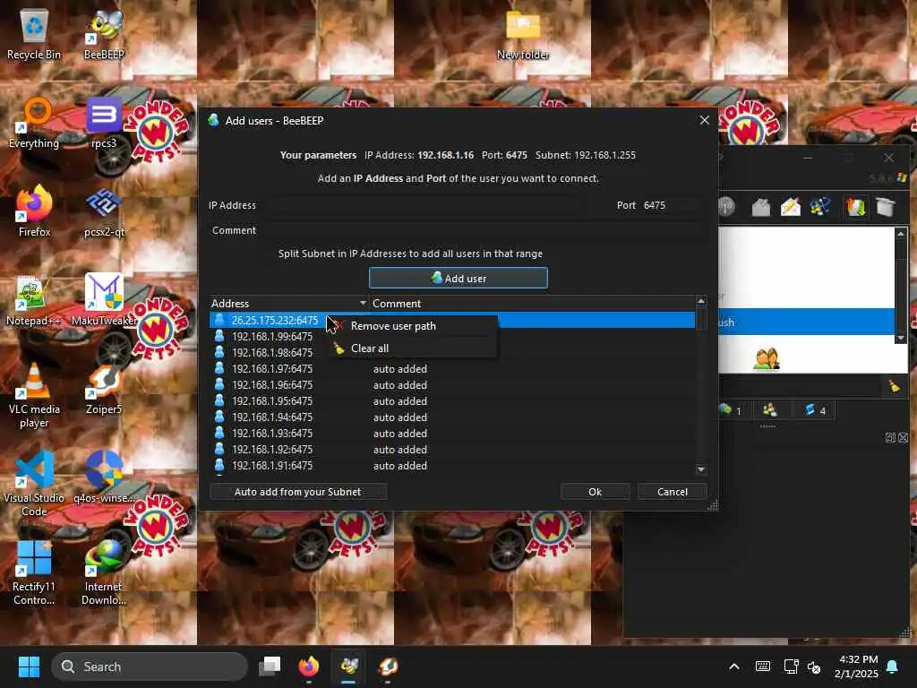Select the Firefox desktop shortcut
This screenshot has height=688, width=917.
click(34, 211)
